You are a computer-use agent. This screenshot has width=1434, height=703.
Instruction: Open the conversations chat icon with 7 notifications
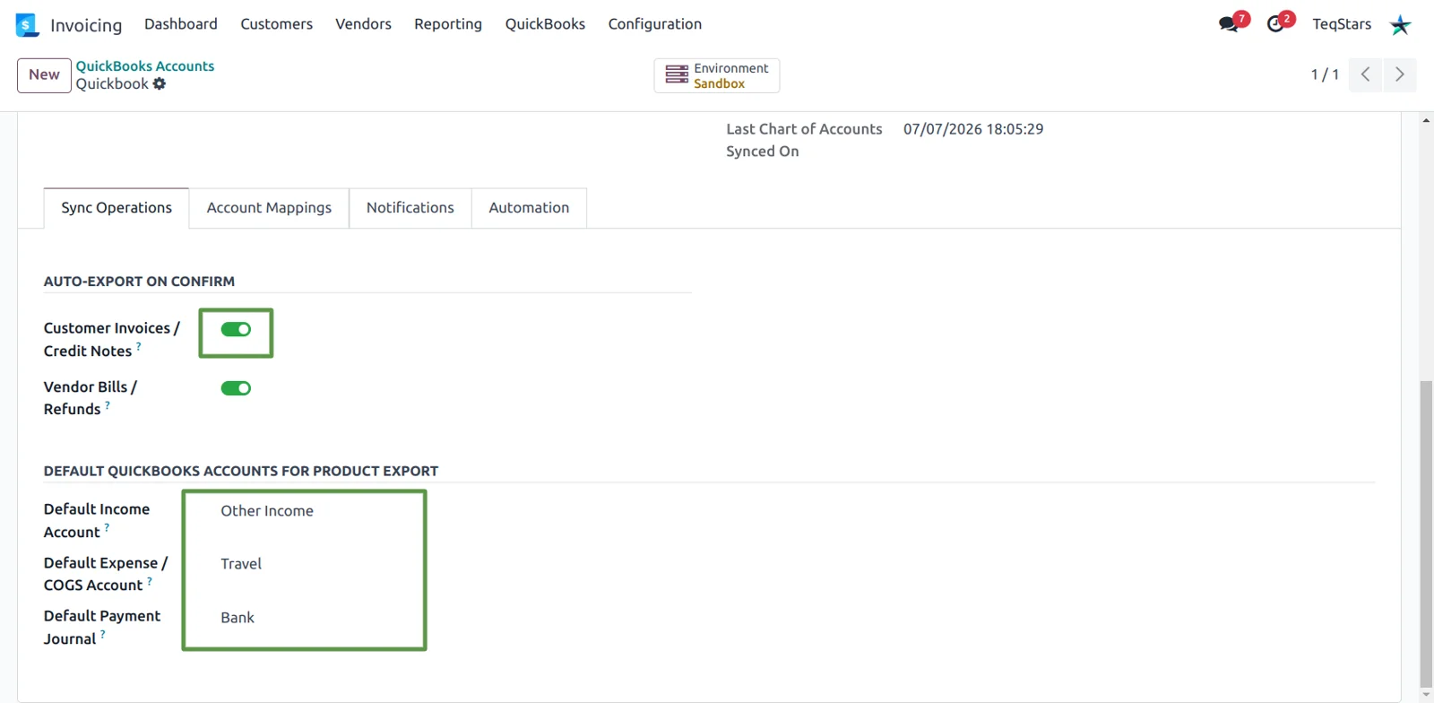pos(1229,24)
